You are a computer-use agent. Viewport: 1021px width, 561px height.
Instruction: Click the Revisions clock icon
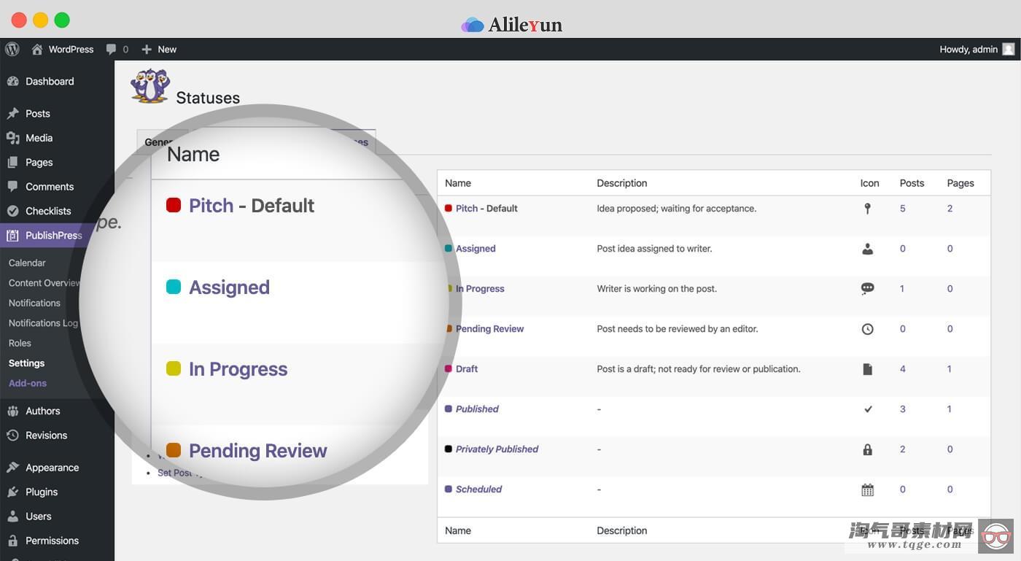tap(12, 436)
